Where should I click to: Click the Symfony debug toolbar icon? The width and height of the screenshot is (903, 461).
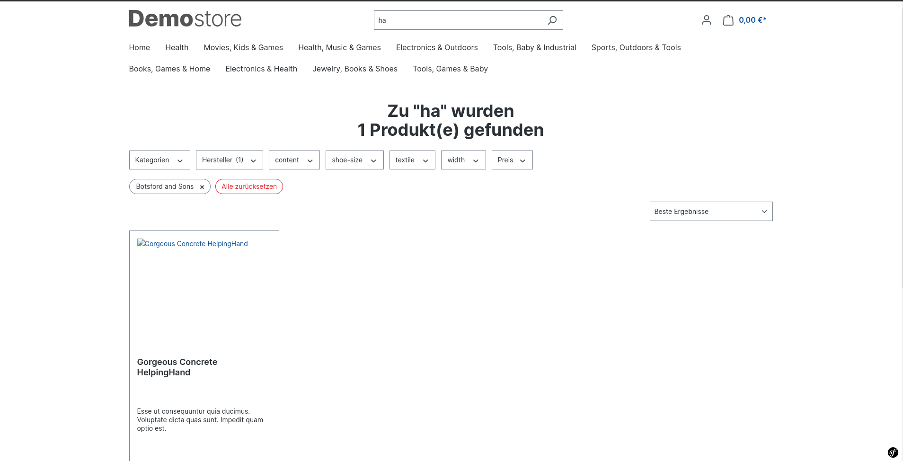893,452
